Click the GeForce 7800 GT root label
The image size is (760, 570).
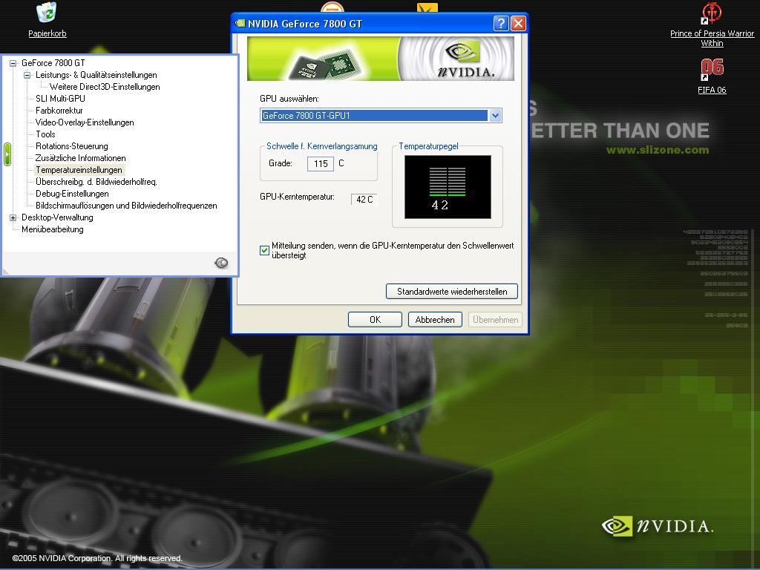[53, 63]
